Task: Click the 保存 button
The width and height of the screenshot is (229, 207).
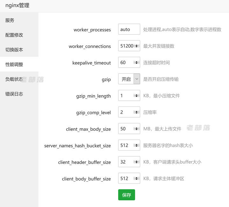Action: click(x=126, y=195)
